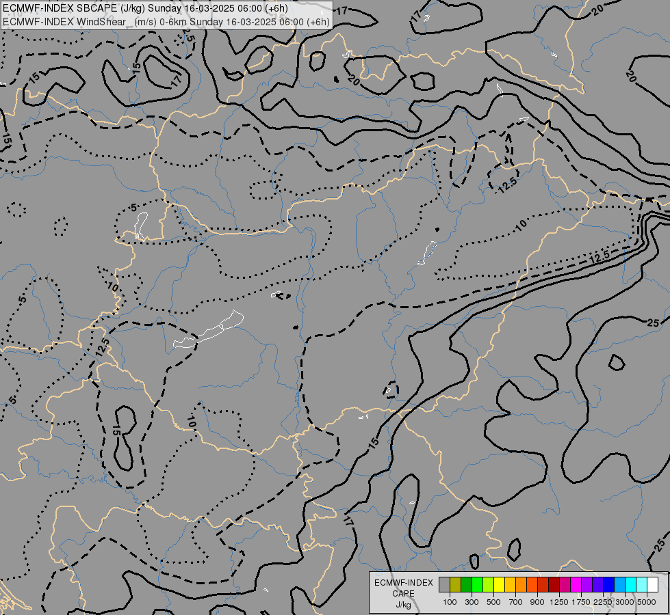The image size is (670, 615).
Task: Select the pale cyan swatch before 5000
Action: 642,584
